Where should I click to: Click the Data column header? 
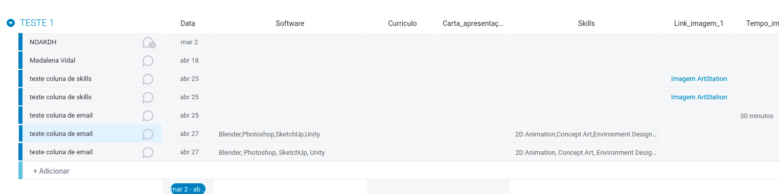pos(188,23)
